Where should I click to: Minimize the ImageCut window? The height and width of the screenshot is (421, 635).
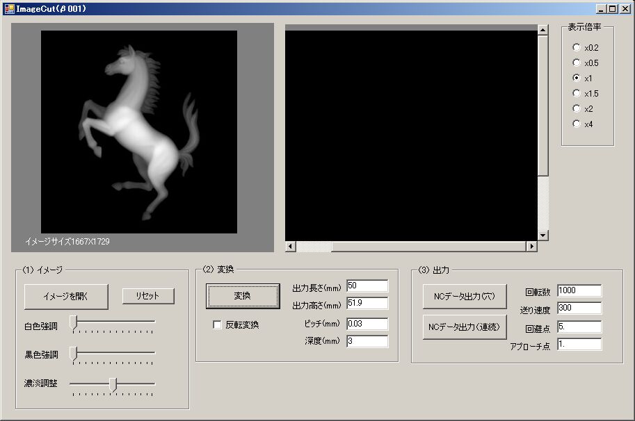pyautogui.click(x=601, y=9)
